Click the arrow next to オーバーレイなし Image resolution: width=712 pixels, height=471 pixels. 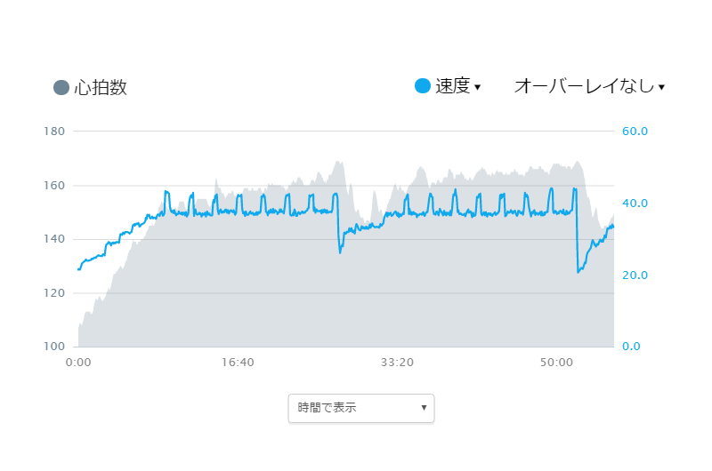[661, 87]
